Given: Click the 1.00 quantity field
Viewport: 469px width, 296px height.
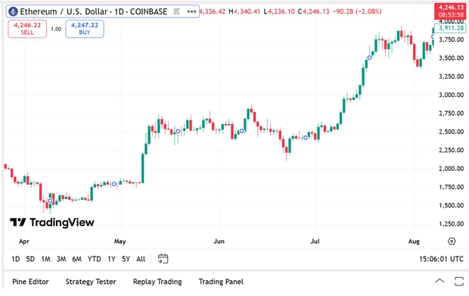Looking at the screenshot, I should [x=56, y=29].
